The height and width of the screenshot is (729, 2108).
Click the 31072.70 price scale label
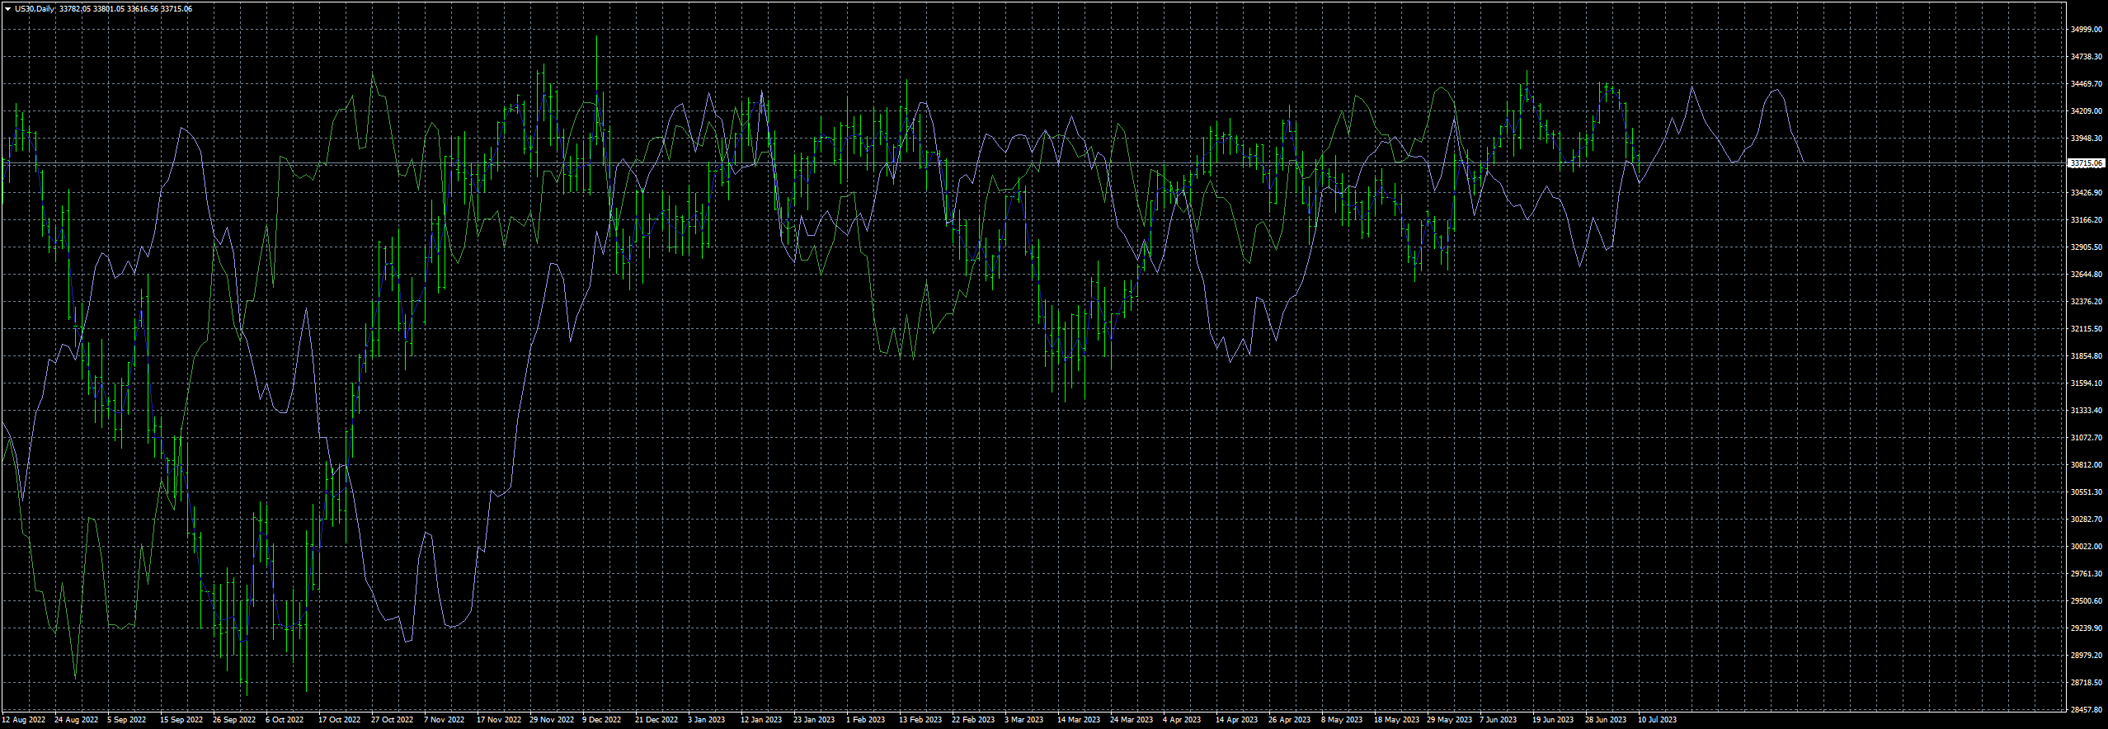(x=2087, y=438)
